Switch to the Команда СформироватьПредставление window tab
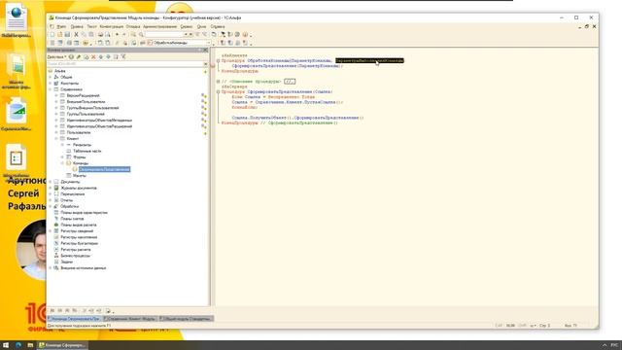Viewport: 622px width, 350px height. pyautogui.click(x=74, y=319)
